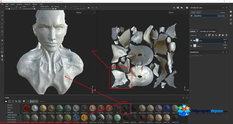Image resolution: width=233 pixels, height=124 pixels.
Task: Open Shader settings in the right dock
Action: click(x=231, y=15)
